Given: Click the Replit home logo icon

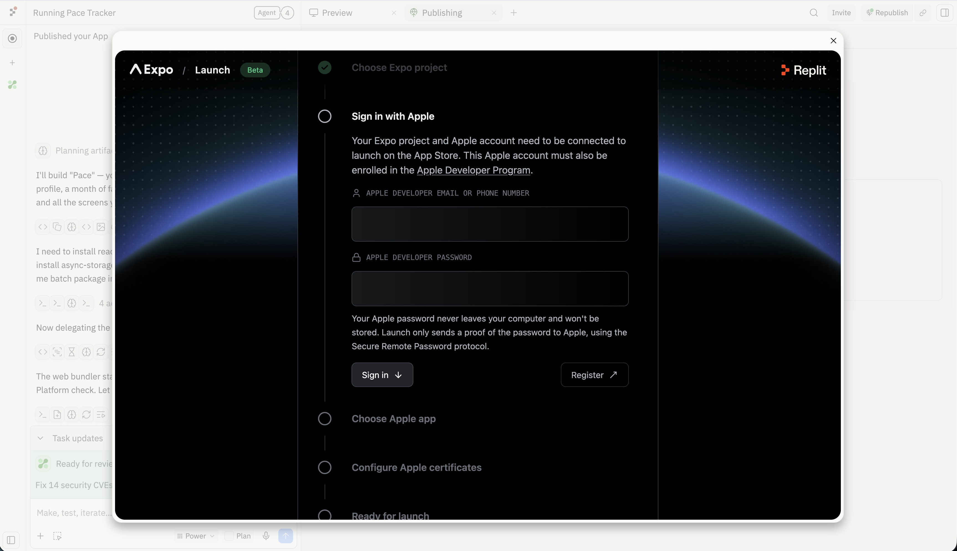Looking at the screenshot, I should coord(13,12).
